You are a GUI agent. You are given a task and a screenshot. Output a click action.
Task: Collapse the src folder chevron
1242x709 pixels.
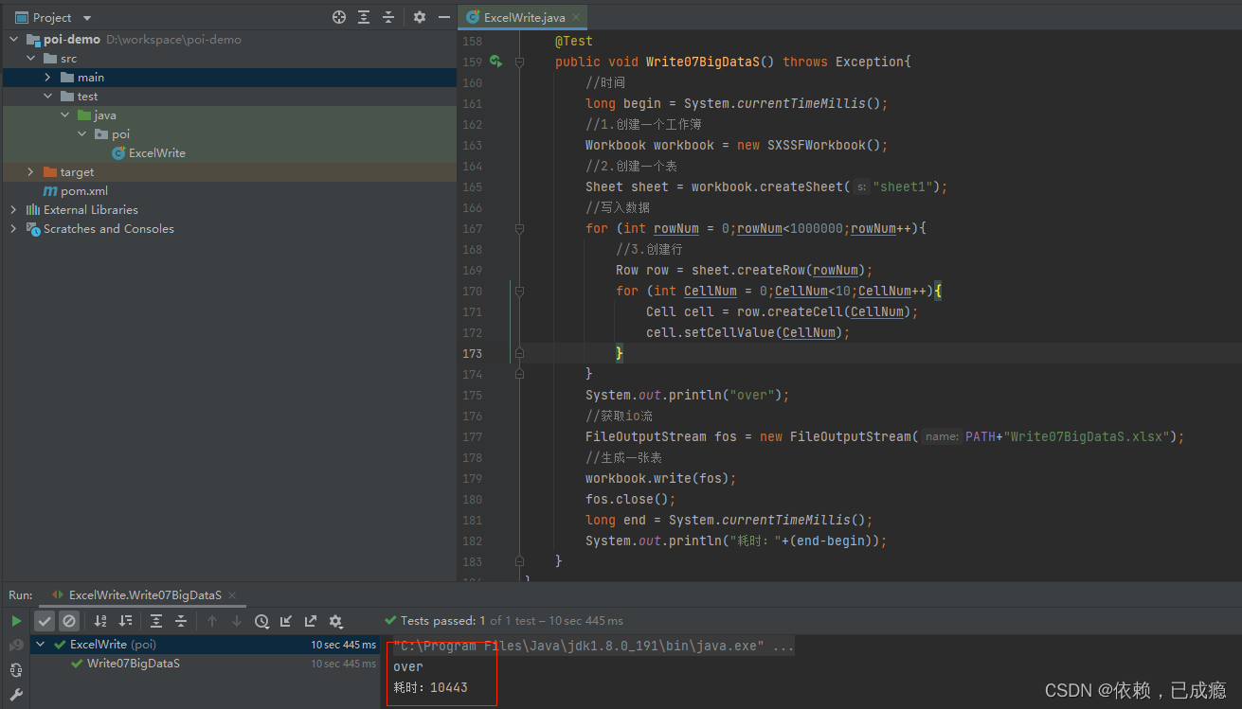[x=30, y=59]
